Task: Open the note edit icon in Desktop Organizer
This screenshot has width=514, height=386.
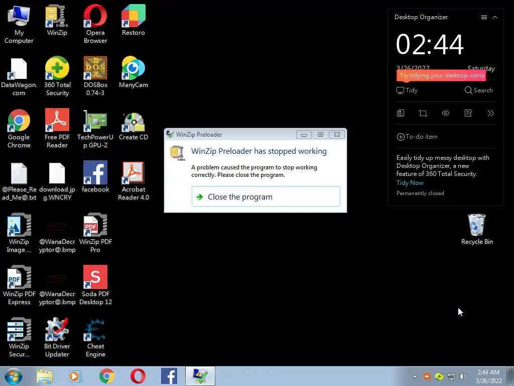Action: (x=468, y=113)
